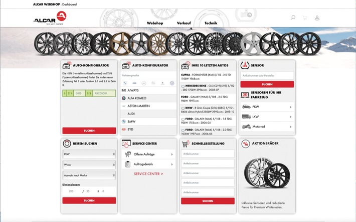This screenshot has width=356, height=222.
Task: Select ASTON MARTIN in the brand list
Action: pyautogui.click(x=148, y=106)
